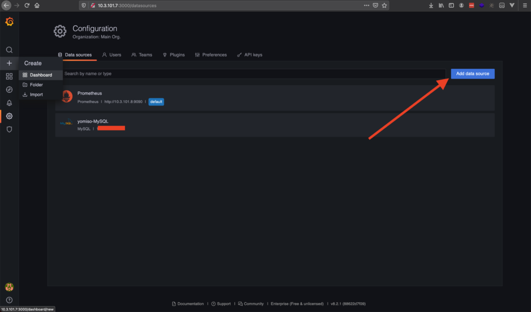Click the Create menu header
The height and width of the screenshot is (312, 531).
[33, 63]
